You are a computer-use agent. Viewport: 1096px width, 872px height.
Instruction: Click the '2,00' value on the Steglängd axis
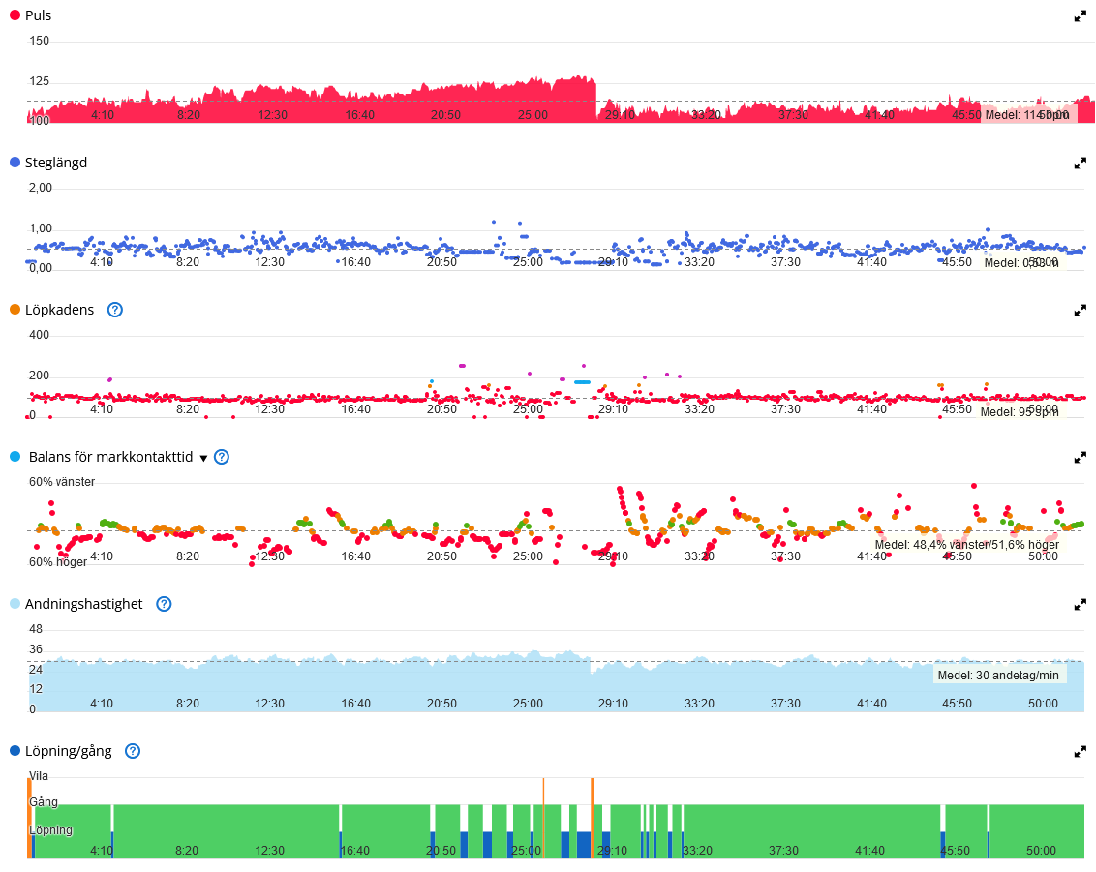click(41, 187)
